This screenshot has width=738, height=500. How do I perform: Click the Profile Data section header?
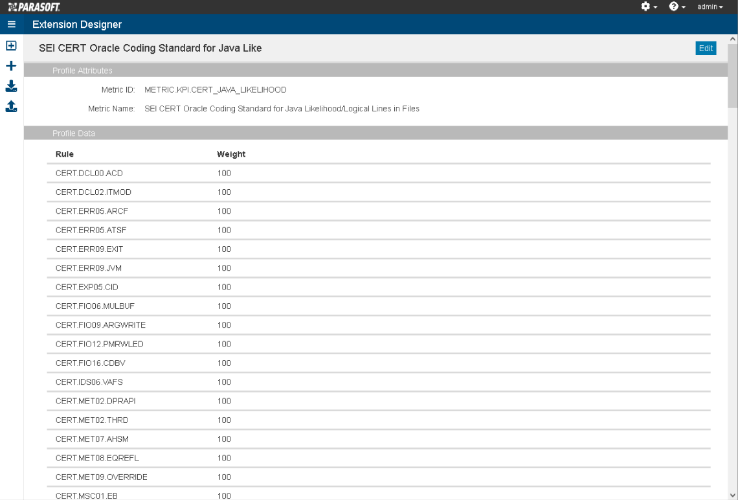(375, 133)
